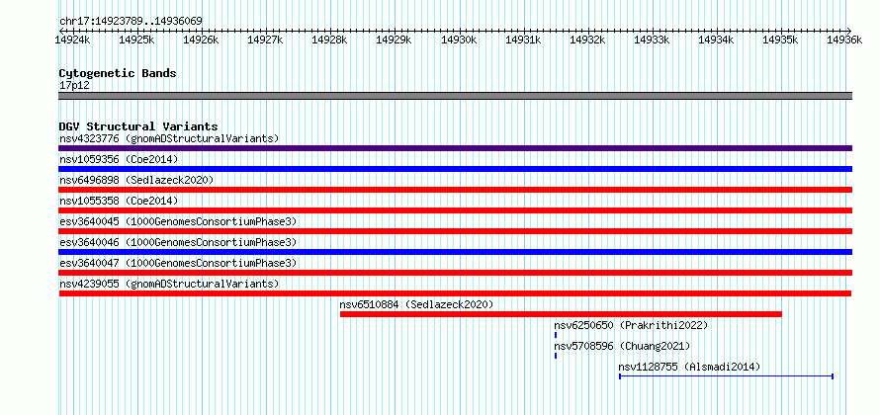The width and height of the screenshot is (880, 415).
Task: Click the 14930k ruler tick label
Action: pyautogui.click(x=458, y=40)
